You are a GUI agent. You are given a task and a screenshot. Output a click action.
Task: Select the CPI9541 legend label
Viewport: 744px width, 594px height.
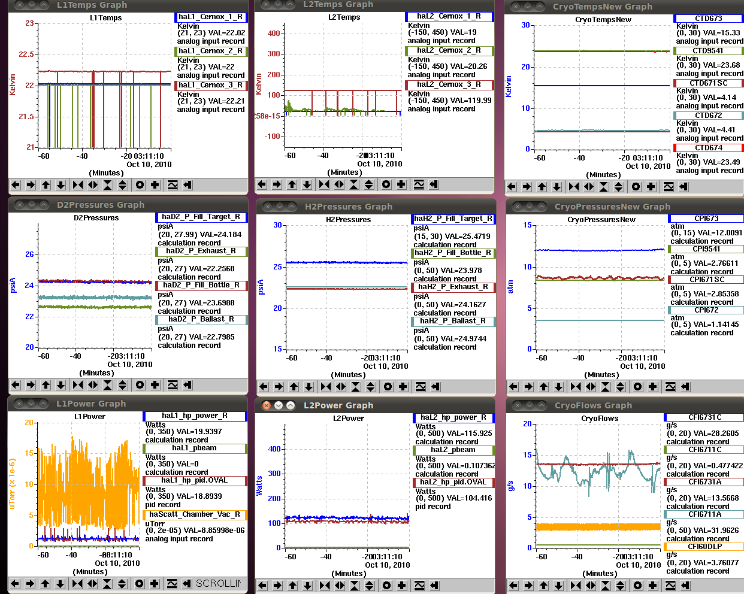tap(706, 249)
